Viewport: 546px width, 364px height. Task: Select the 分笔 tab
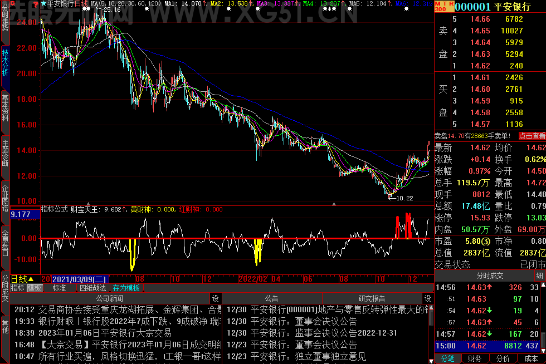click(x=447, y=358)
